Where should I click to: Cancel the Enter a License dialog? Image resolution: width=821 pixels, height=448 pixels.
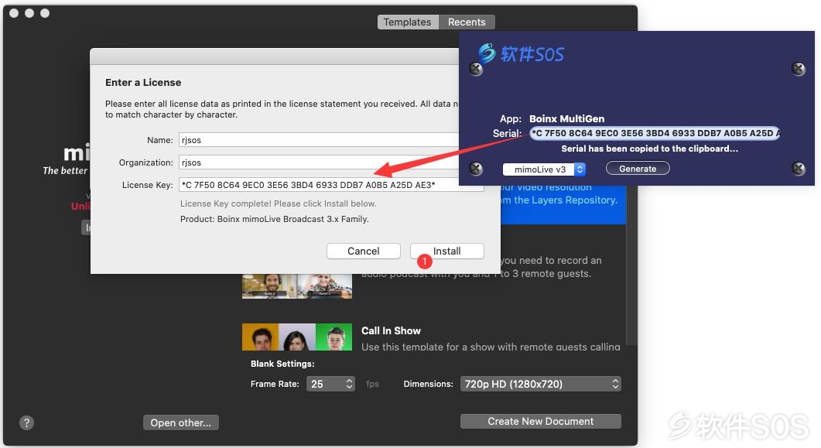click(x=364, y=251)
